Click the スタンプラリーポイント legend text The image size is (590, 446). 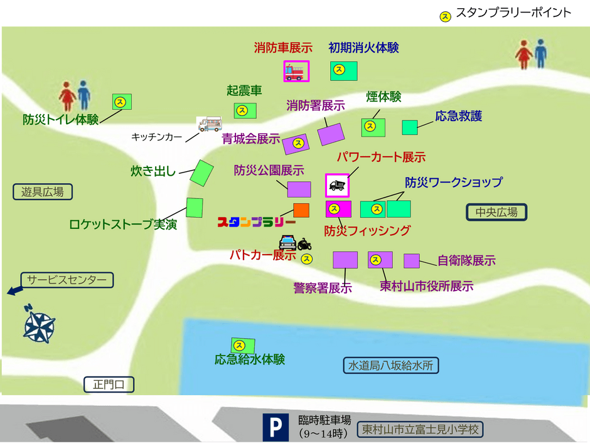point(513,13)
